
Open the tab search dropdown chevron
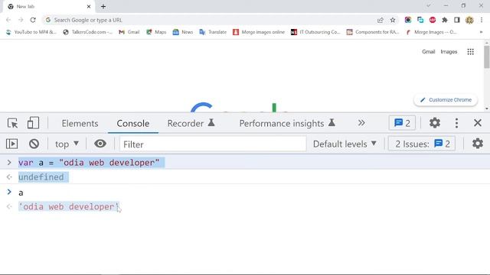pos(429,6)
